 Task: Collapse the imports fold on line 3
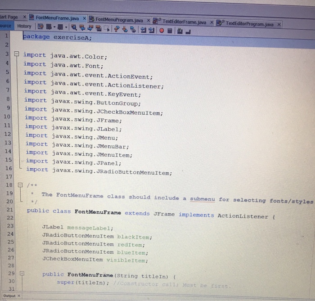(x=17, y=54)
